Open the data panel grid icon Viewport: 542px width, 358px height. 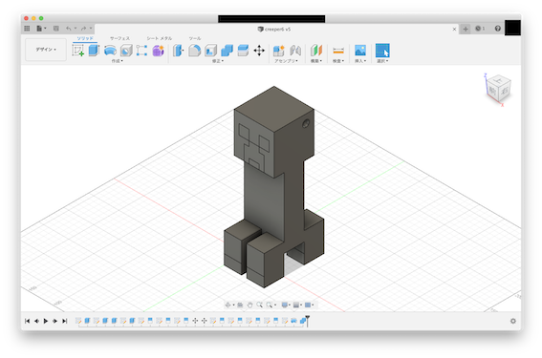27,29
